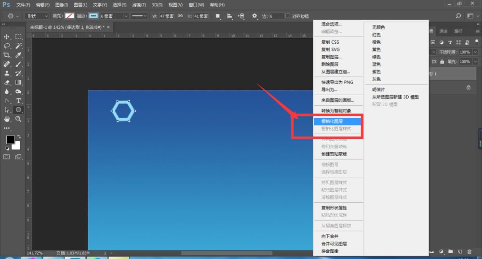Select the Magic Wand tool
482x259 pixels.
coord(18,46)
